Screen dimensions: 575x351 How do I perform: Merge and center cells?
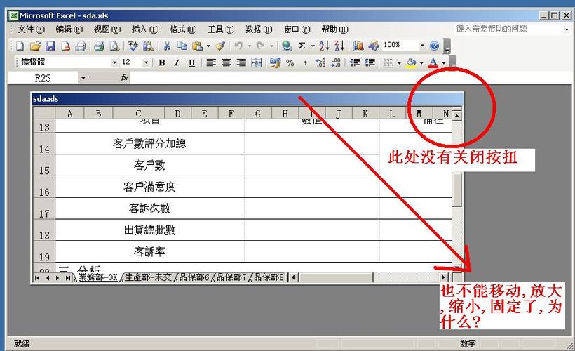257,62
